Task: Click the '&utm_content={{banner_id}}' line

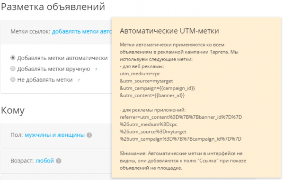Action: click(x=152, y=96)
